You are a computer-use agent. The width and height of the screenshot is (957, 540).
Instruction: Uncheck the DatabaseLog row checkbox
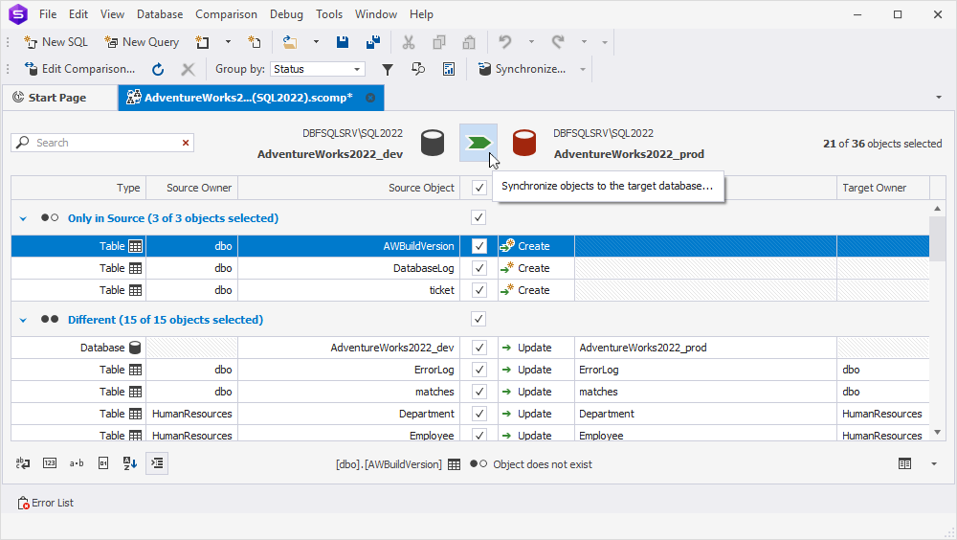479,268
